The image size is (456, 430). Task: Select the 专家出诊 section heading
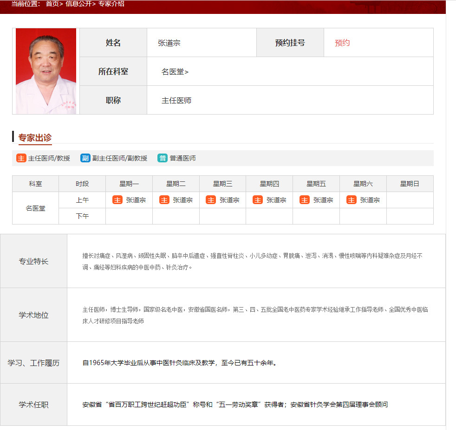click(35, 138)
